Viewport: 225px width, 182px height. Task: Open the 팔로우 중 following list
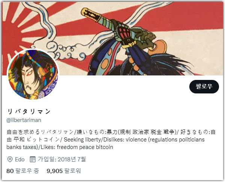pyautogui.click(x=23, y=171)
